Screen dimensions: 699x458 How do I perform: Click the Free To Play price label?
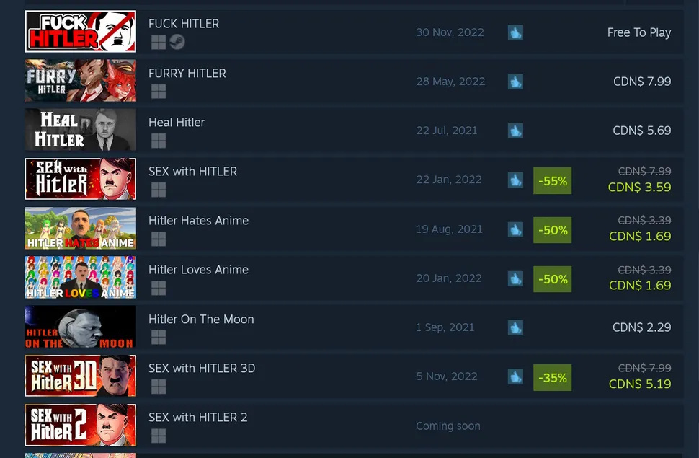tap(638, 32)
